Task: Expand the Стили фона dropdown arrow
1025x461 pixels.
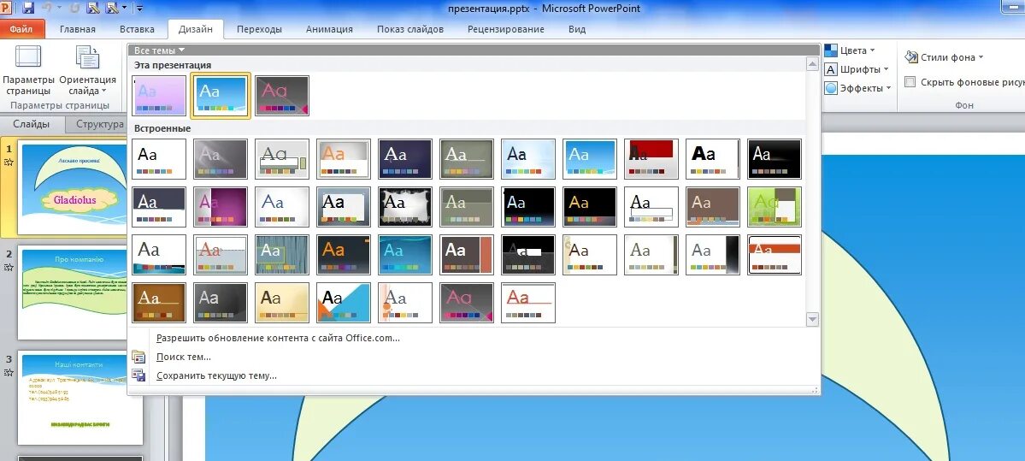Action: click(x=981, y=57)
